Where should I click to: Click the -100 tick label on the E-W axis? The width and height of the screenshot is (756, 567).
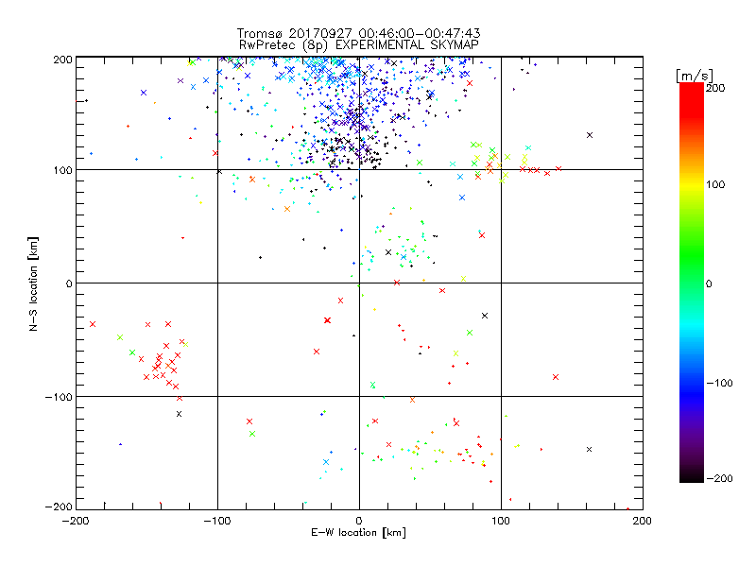[217, 521]
